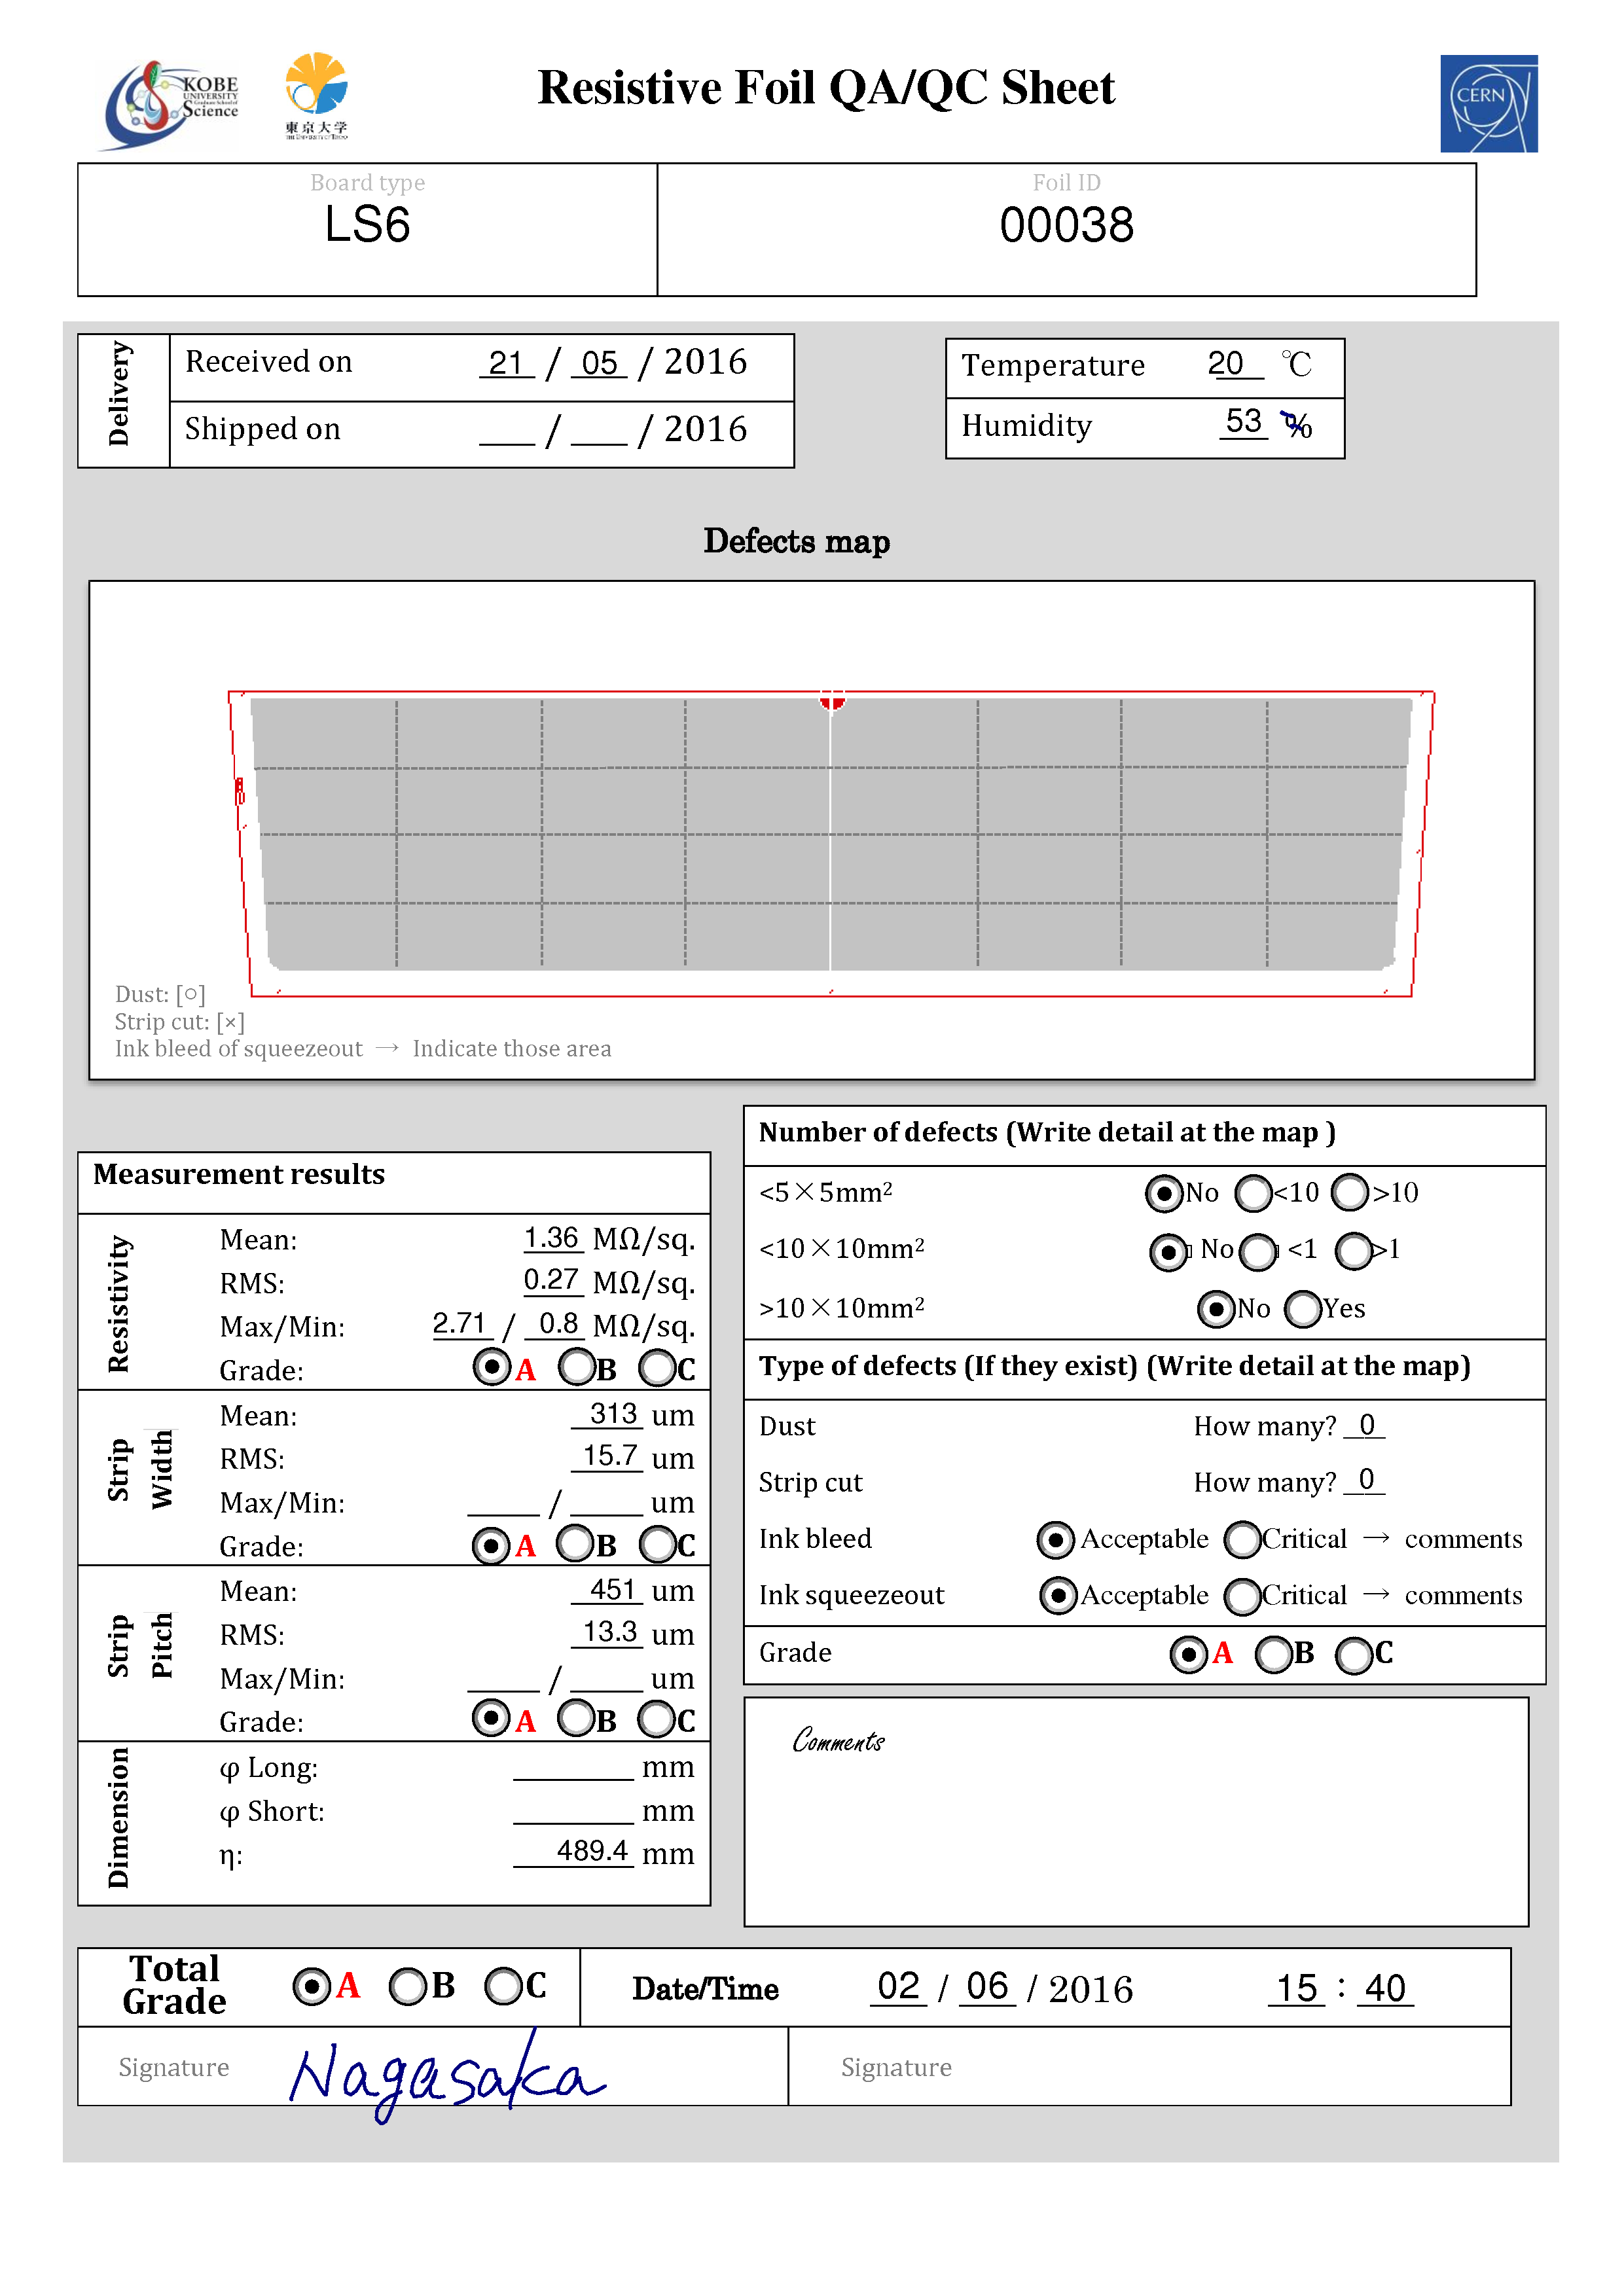1624x2296 pixels.
Task: Choose No for <5×5mm² defects
Action: (1164, 1193)
